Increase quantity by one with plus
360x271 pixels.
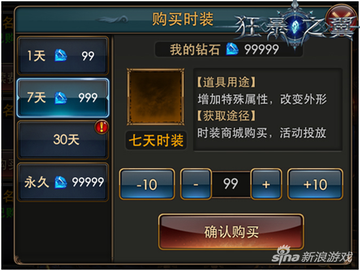(266, 184)
